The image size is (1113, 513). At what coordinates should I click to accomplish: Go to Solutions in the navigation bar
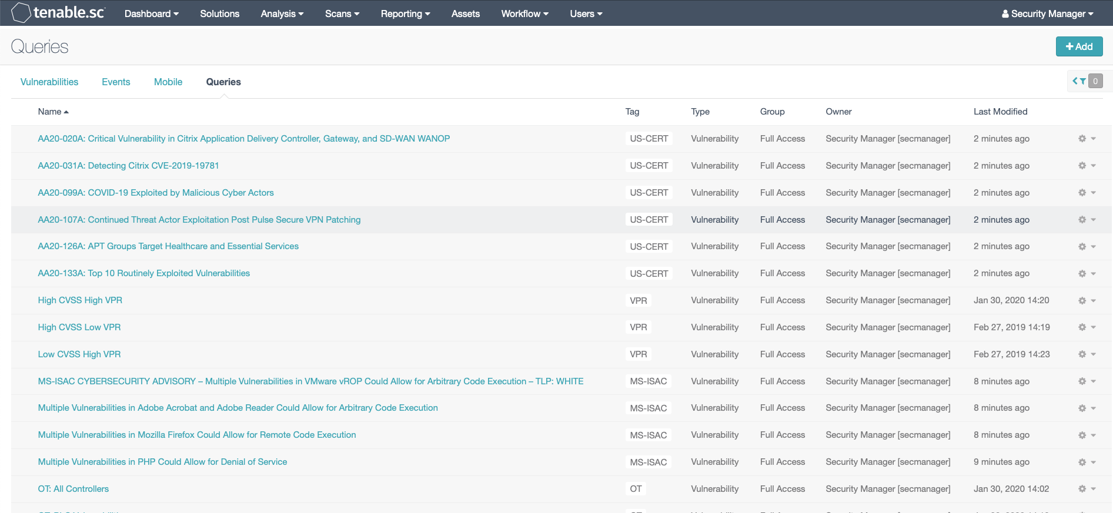[x=219, y=14]
